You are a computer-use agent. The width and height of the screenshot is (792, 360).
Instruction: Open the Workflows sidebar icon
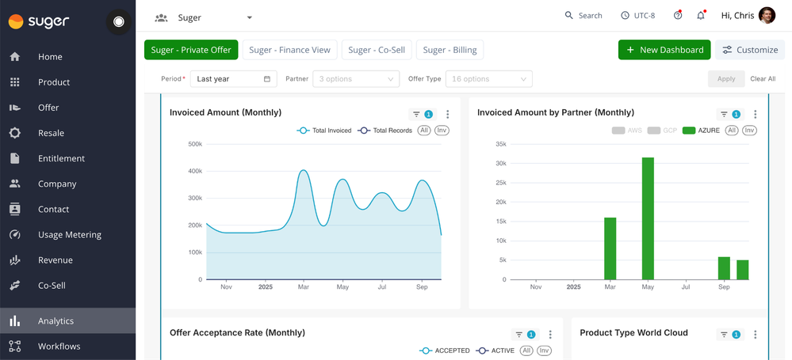pos(14,347)
